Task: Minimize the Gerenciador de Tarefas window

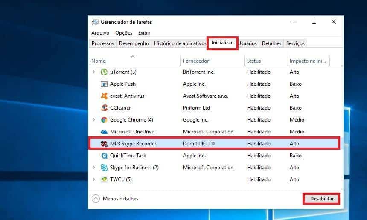Action: [x=295, y=22]
